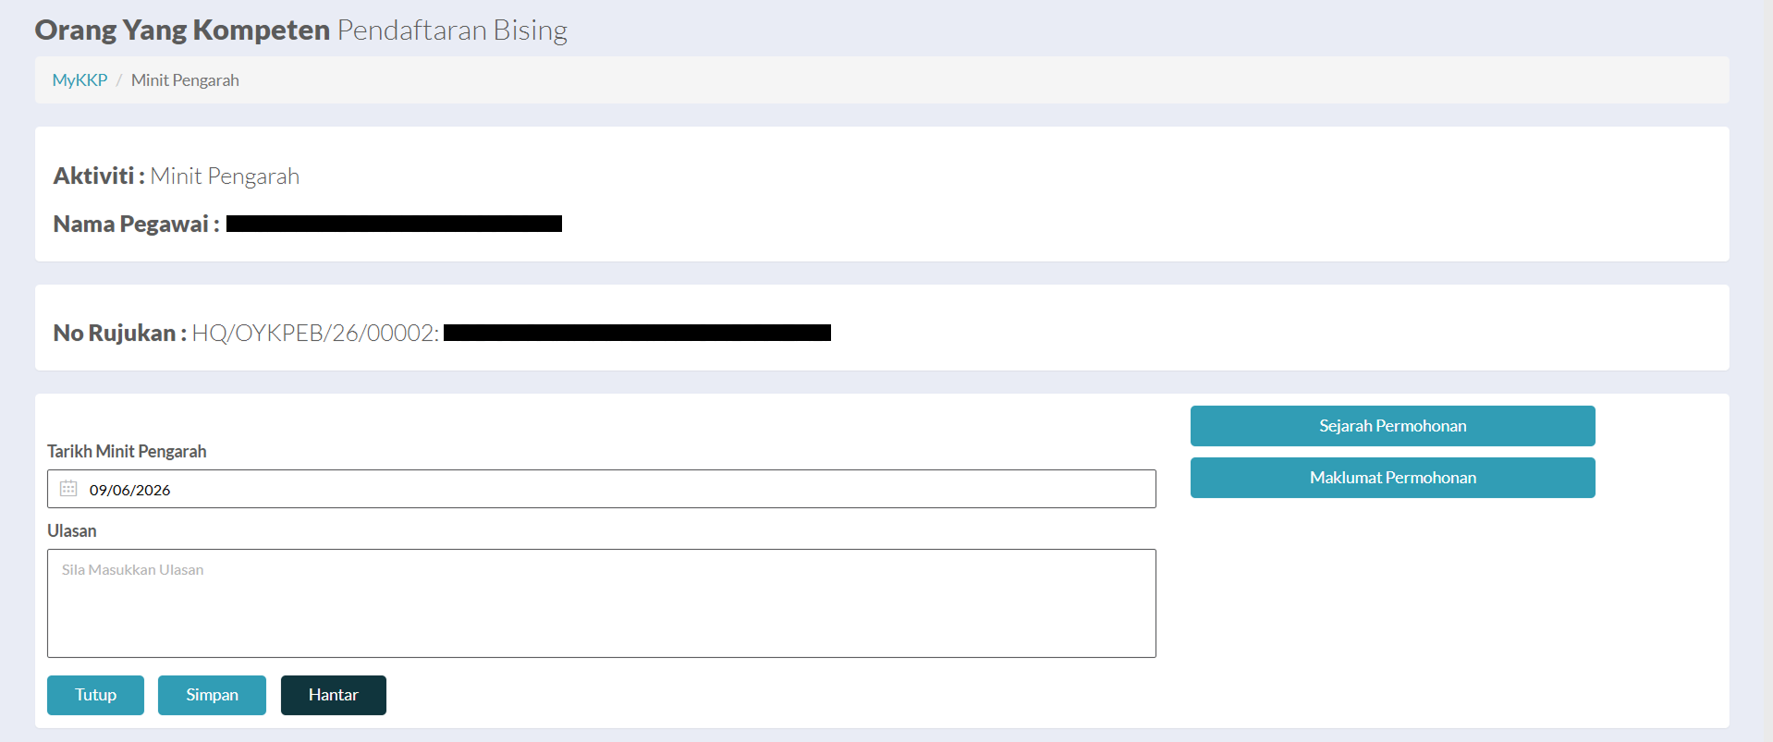
Task: Click the No Rujukan label
Action: coord(119,333)
